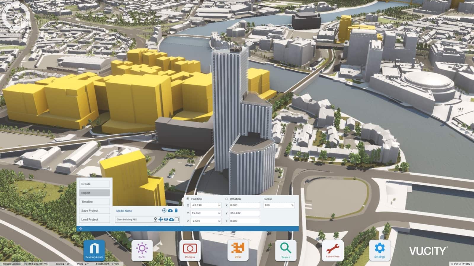The image size is (474, 266).
Task: Toggle visibility of Glass building.FBX with the eye
Action: [166, 219]
